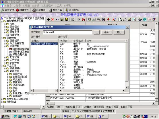This screenshot has height=119, width=159.
Task: Click the 文件路径 input field
Action: [67, 32]
